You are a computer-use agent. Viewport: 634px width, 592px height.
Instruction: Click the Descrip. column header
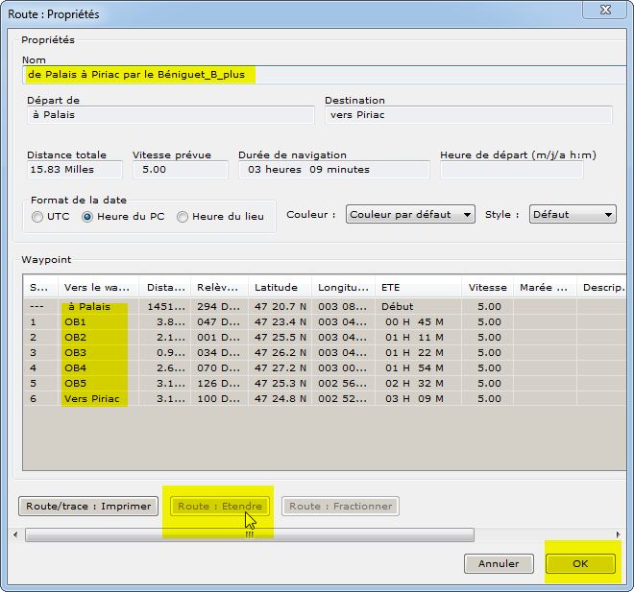(602, 288)
